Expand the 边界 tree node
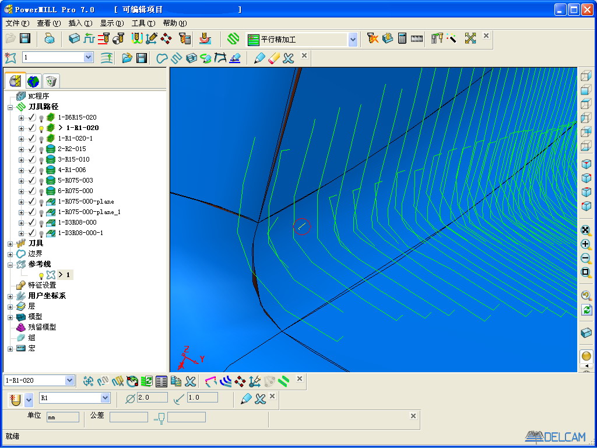The height and width of the screenshot is (448, 597). pyautogui.click(x=10, y=254)
